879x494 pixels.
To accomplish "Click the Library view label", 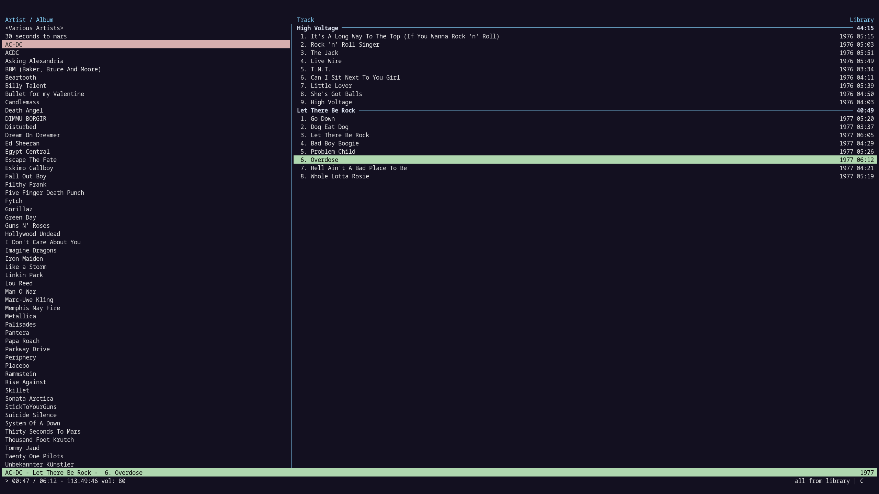I will [x=861, y=20].
